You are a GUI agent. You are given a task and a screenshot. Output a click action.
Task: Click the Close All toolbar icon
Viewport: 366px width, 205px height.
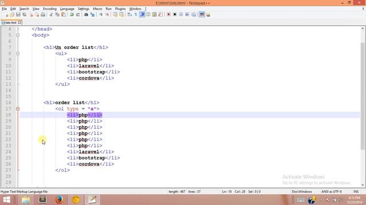click(37, 15)
